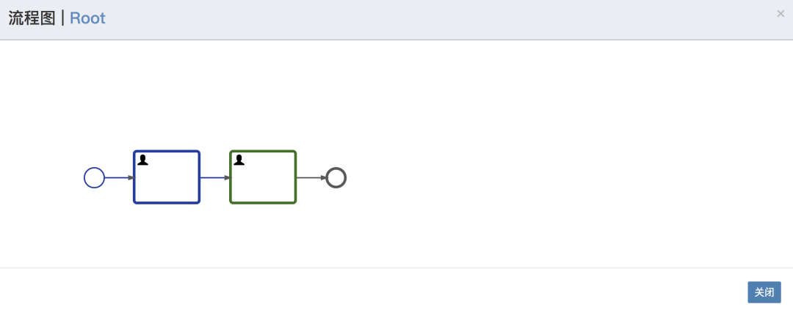Click empty gray header bar area

(430, 19)
